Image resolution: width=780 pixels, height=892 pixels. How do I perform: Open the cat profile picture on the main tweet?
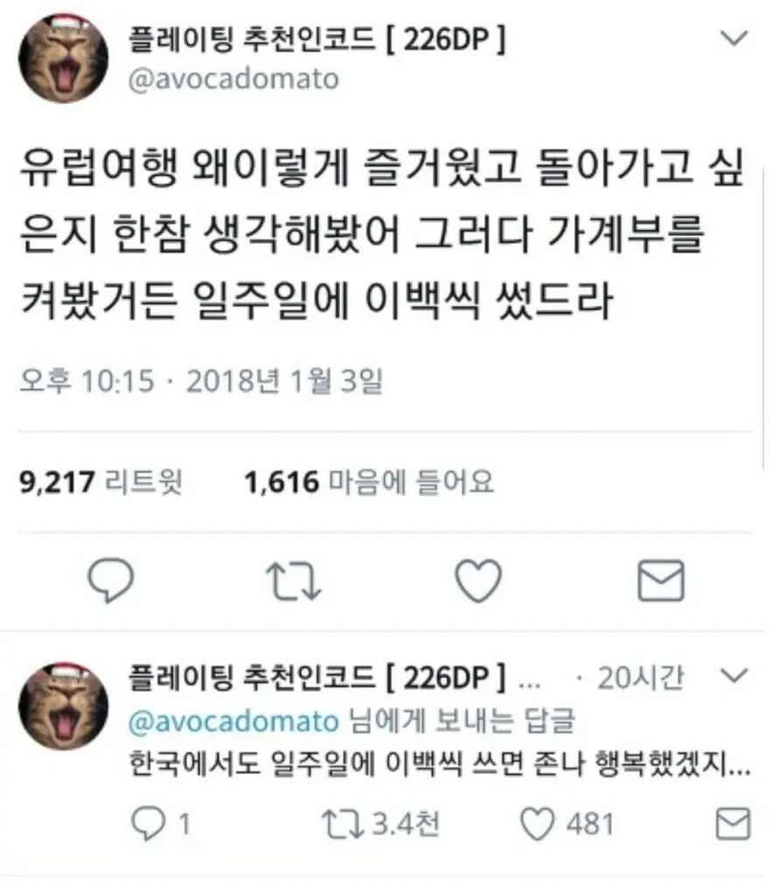click(63, 59)
